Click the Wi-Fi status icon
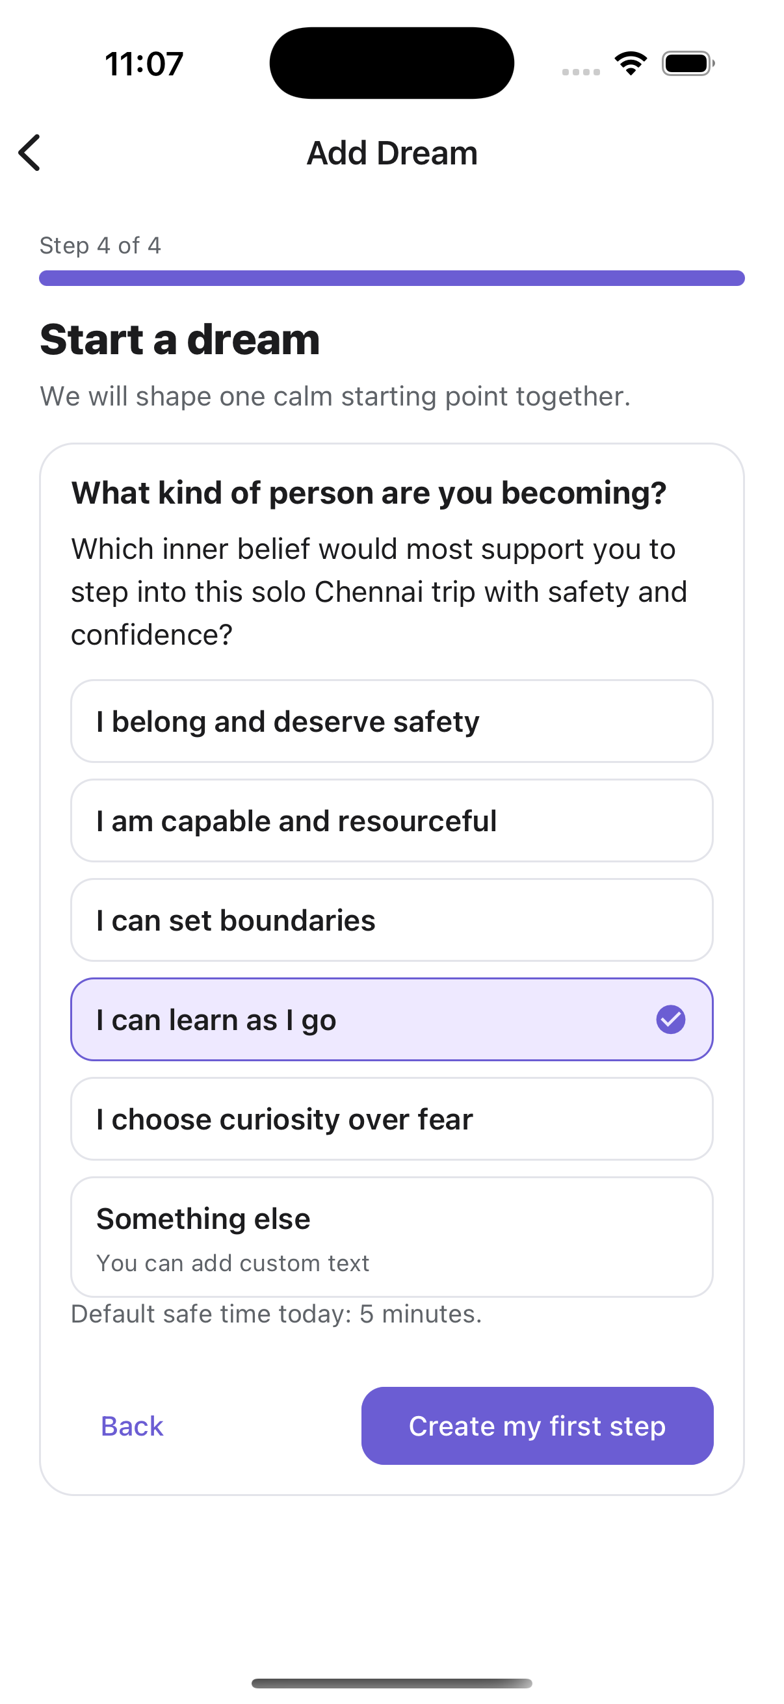Image resolution: width=784 pixels, height=1704 pixels. point(631,64)
